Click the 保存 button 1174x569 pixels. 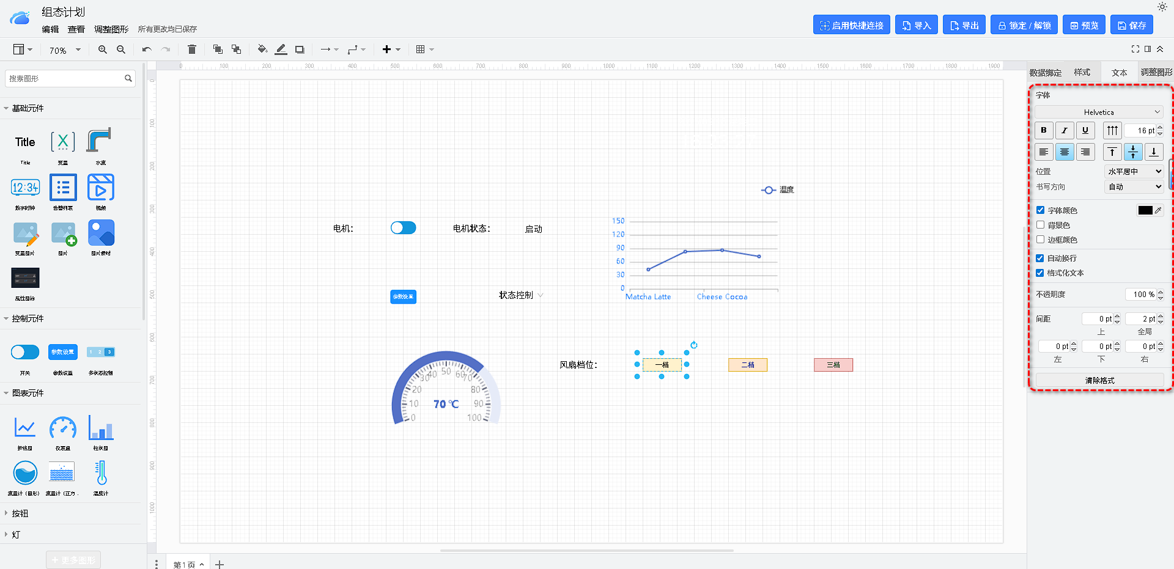1132,25
